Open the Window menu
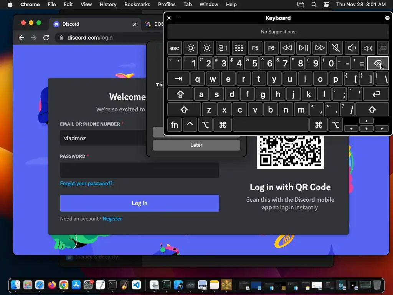Image resolution: width=393 pixels, height=295 pixels. [209, 4]
